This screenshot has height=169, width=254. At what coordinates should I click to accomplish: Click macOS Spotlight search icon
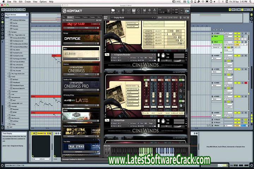tap(249, 2)
